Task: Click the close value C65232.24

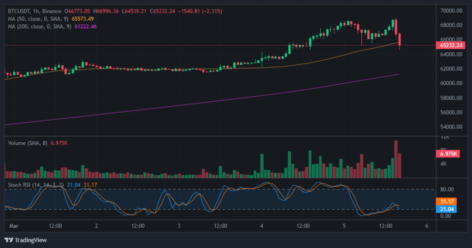Action: click(x=162, y=11)
